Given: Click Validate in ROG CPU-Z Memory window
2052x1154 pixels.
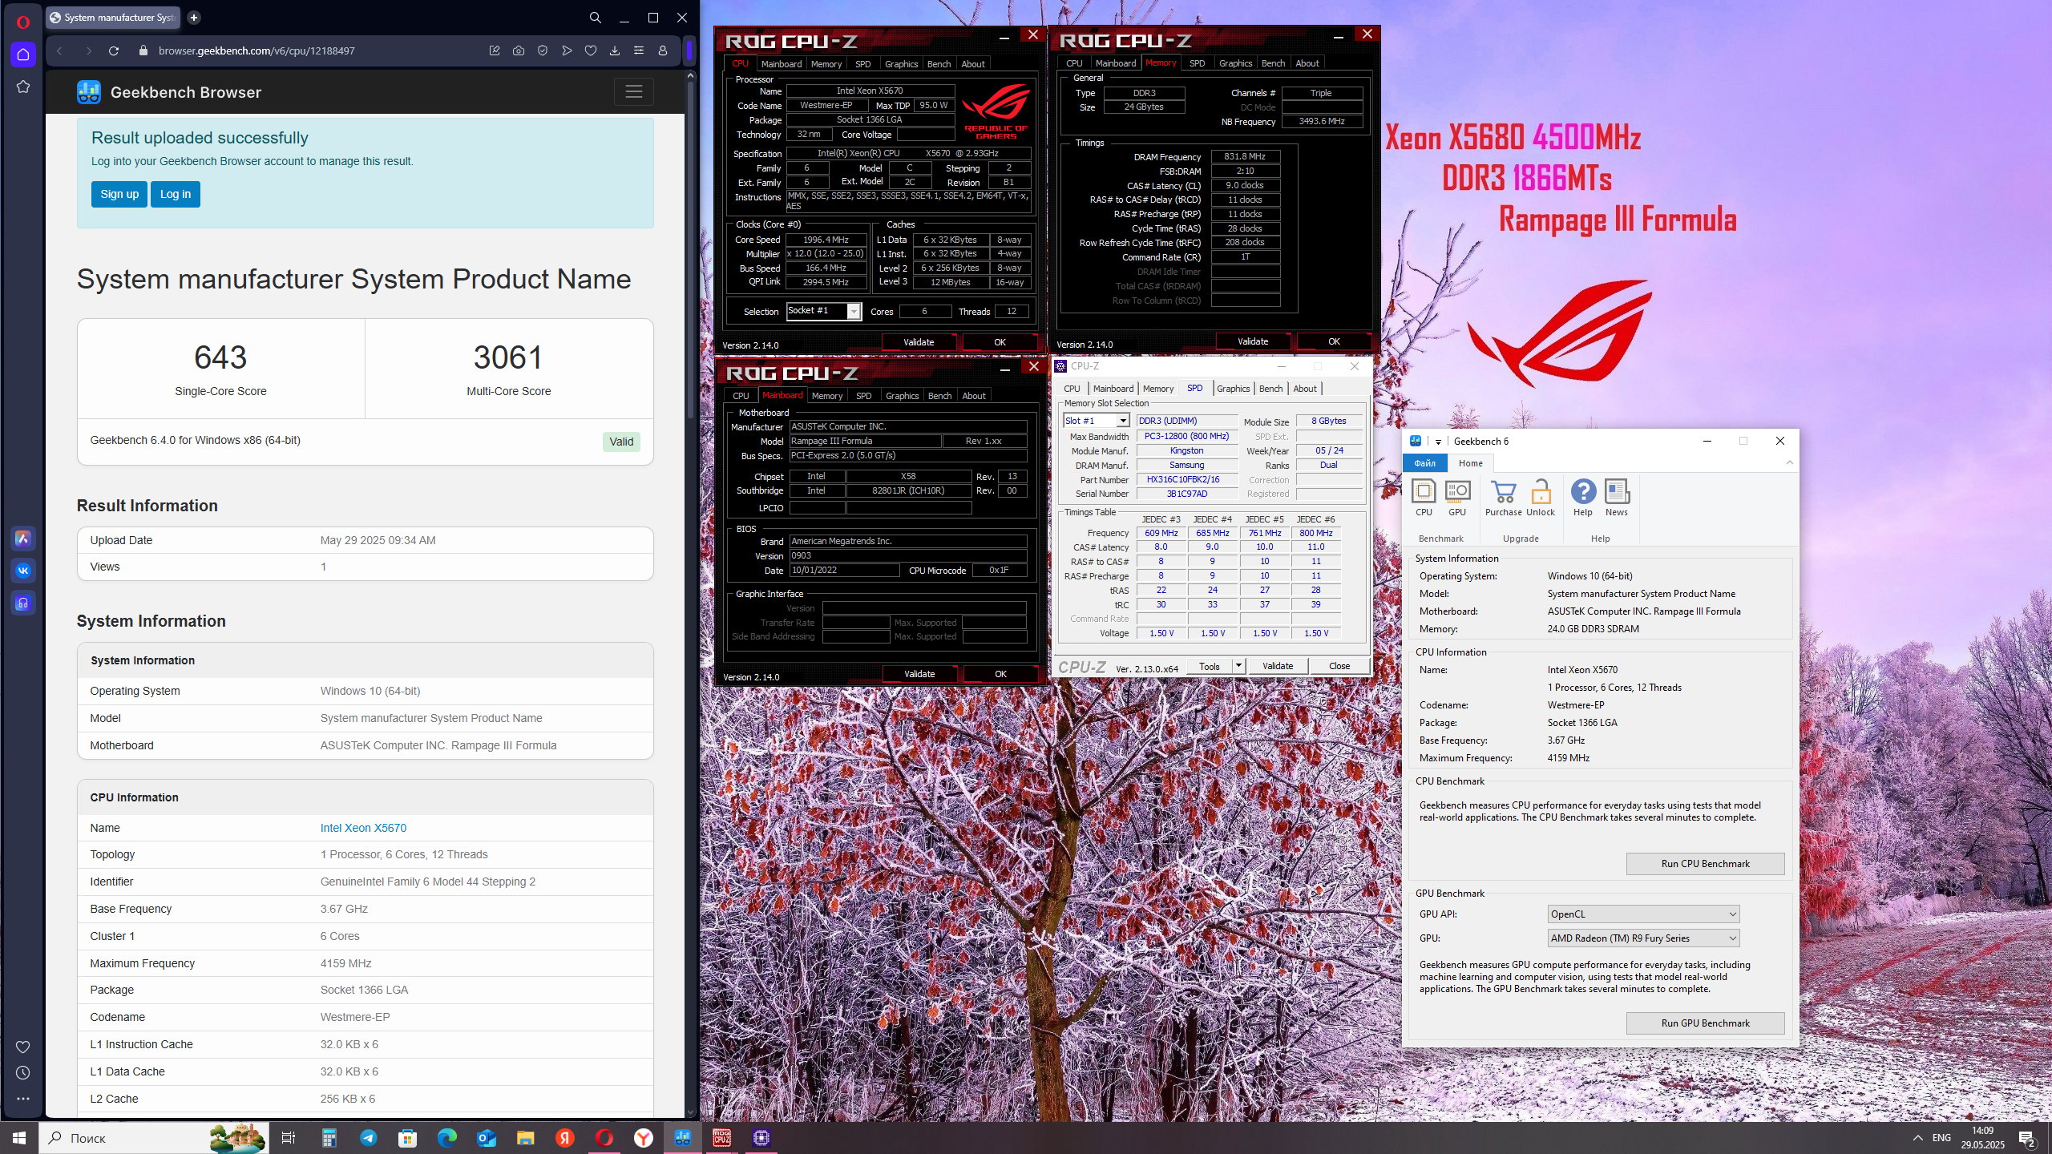Looking at the screenshot, I should tap(1253, 341).
